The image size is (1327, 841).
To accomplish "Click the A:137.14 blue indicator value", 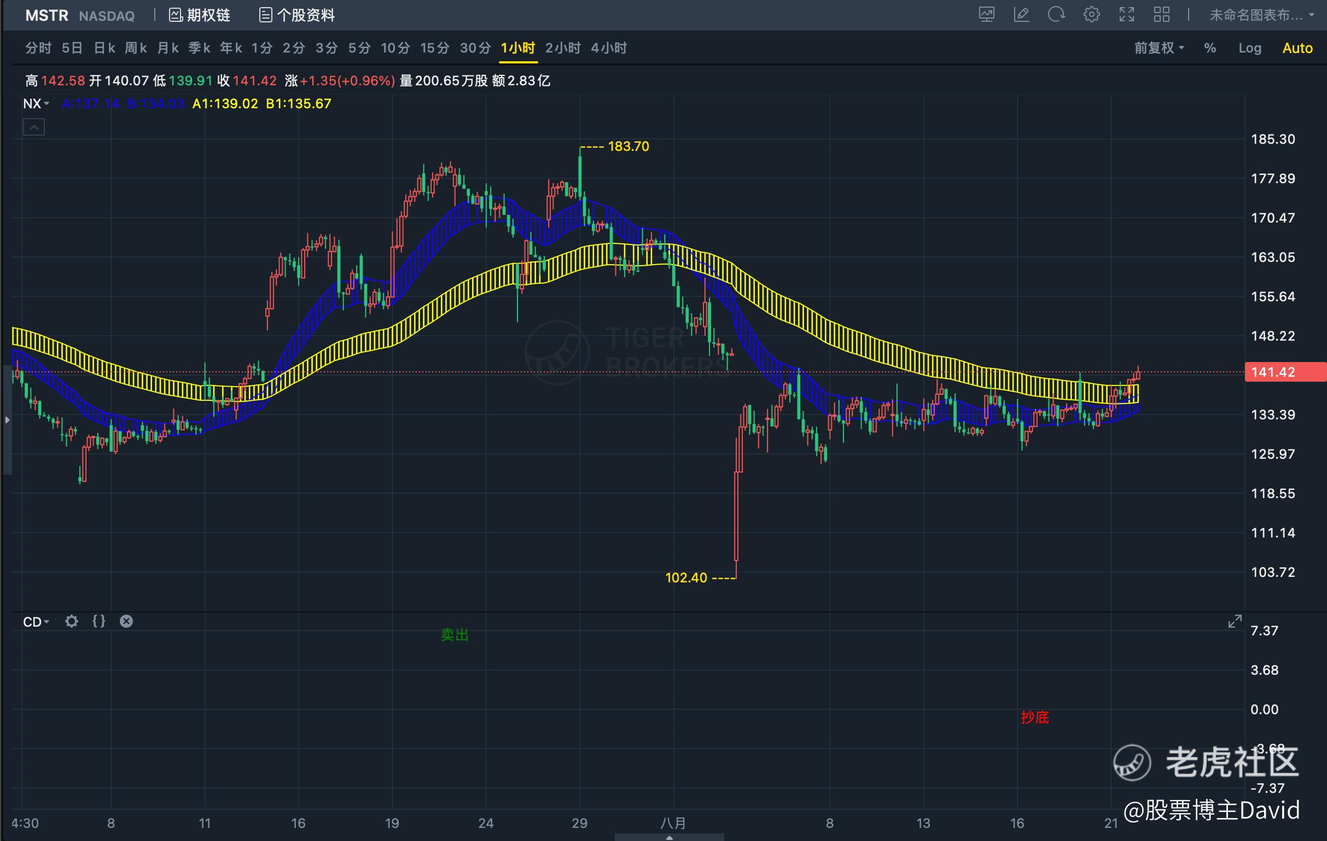I will point(90,103).
